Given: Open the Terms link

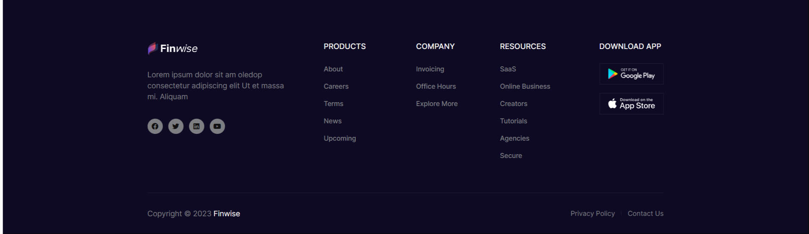Looking at the screenshot, I should coord(333,103).
